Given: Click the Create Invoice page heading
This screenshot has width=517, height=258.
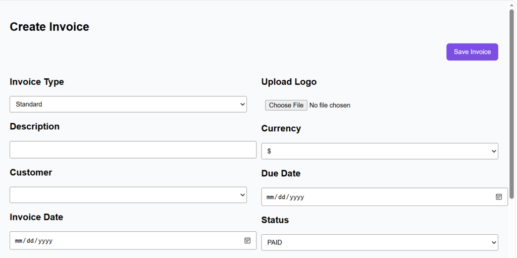Looking at the screenshot, I should [x=49, y=27].
